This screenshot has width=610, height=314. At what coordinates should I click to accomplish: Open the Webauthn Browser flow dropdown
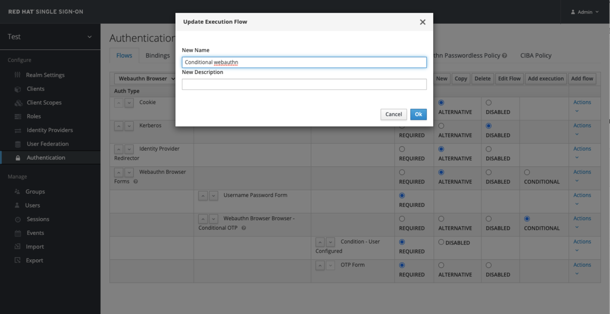coord(145,79)
